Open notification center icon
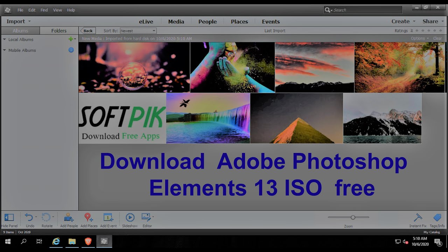This screenshot has width=448, height=252. coord(437,241)
